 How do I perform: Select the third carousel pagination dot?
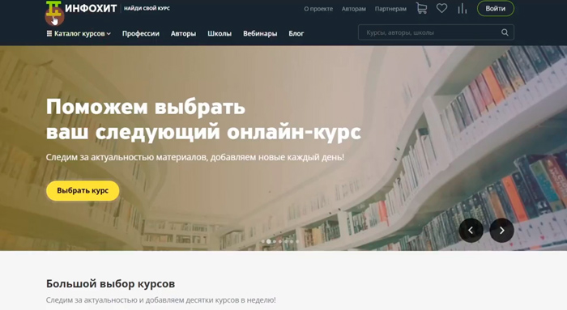275,241
